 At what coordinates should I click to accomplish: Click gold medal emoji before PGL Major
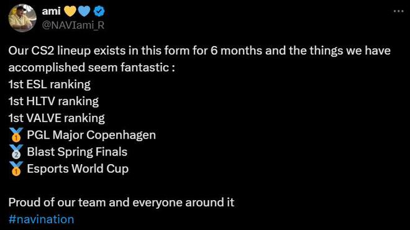tap(16, 135)
